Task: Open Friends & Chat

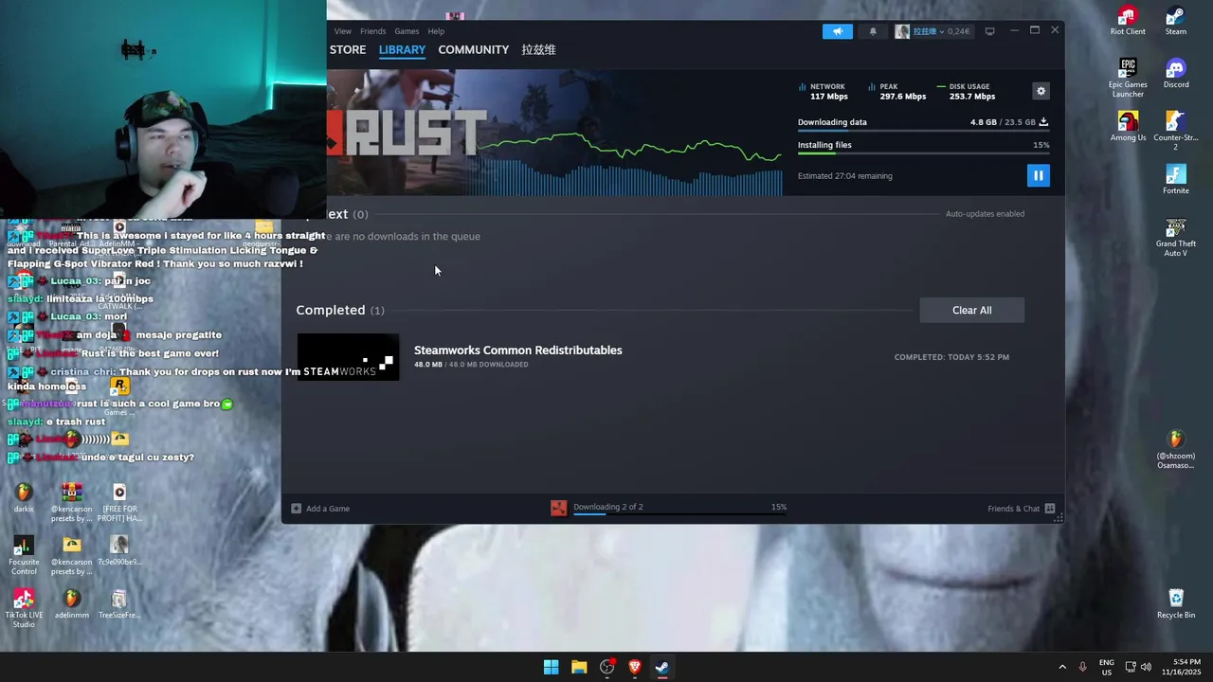Action: [1022, 509]
